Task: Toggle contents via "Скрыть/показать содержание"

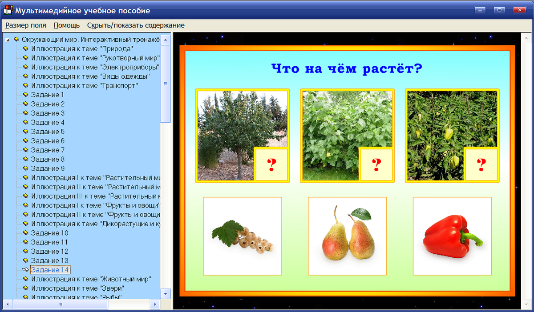Action: [136, 25]
